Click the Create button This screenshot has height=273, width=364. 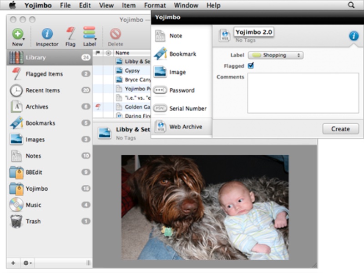(340, 129)
